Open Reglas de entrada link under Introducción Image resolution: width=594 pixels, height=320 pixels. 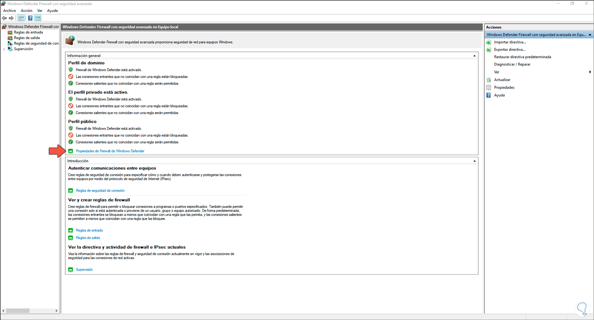tap(89, 230)
